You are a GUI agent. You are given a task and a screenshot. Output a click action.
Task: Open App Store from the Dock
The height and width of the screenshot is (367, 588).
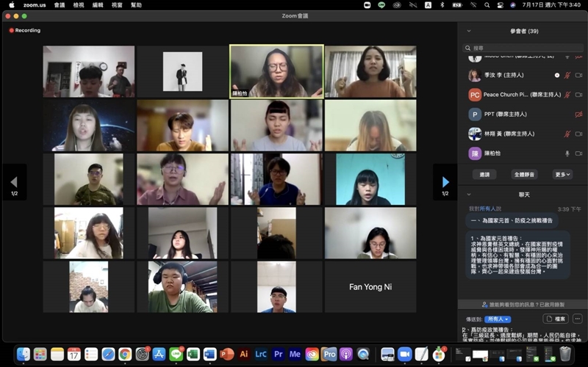point(159,354)
